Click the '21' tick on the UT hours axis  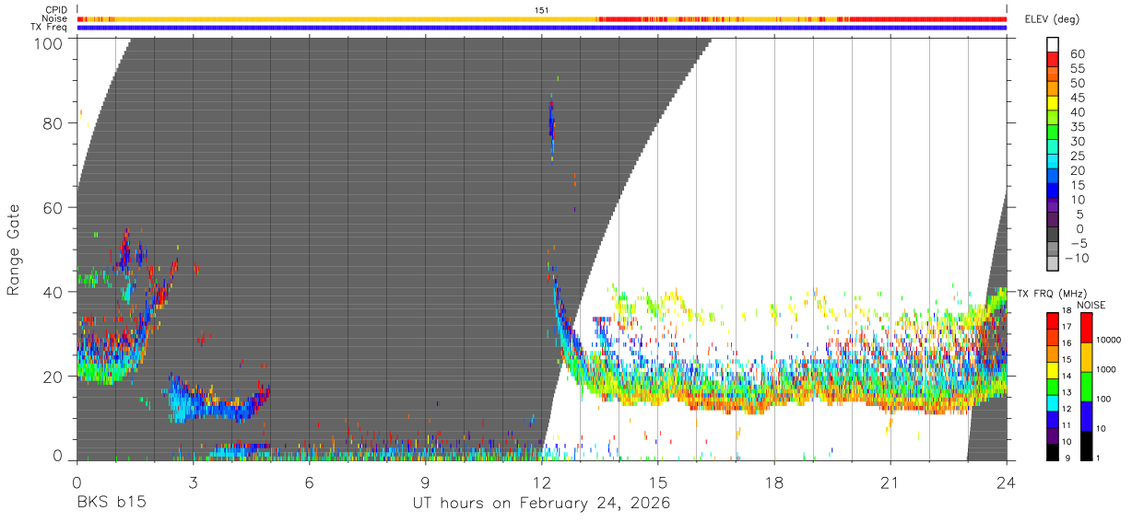tap(890, 482)
